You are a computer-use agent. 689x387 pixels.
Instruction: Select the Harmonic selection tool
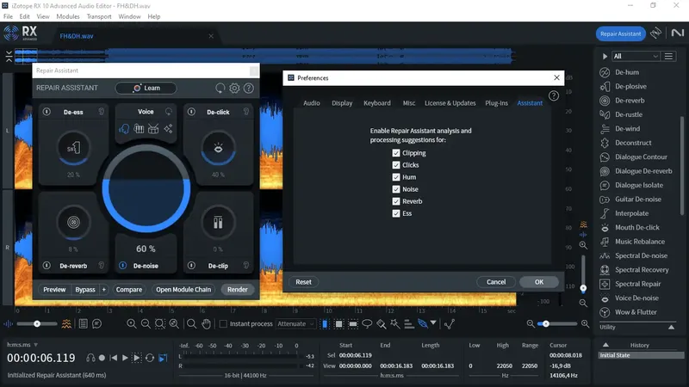(408, 324)
